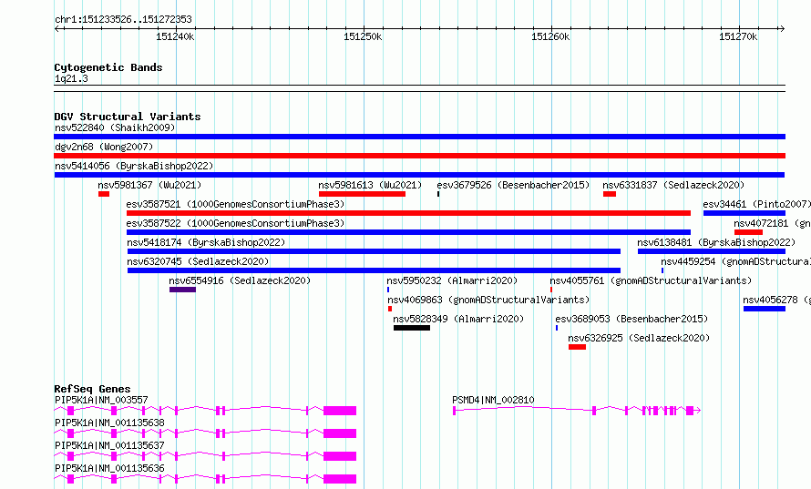Click the nsv4055761 red marker
Viewport: 811px width, 489px height.
click(x=551, y=290)
